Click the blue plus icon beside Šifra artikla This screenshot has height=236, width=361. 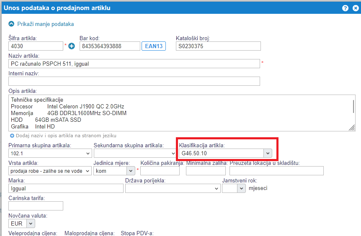pos(71,46)
